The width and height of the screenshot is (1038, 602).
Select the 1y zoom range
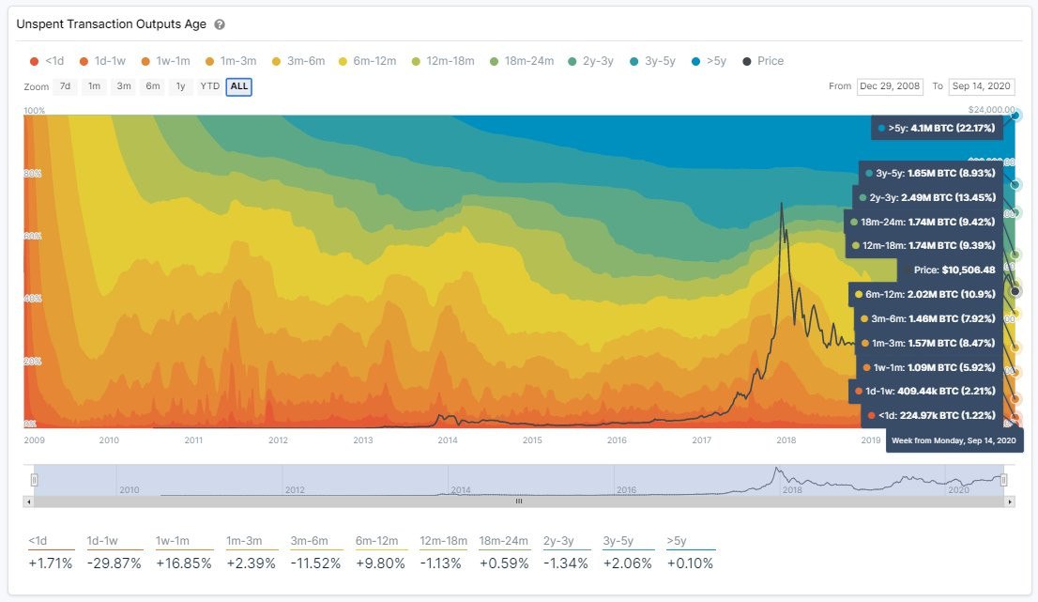[181, 86]
